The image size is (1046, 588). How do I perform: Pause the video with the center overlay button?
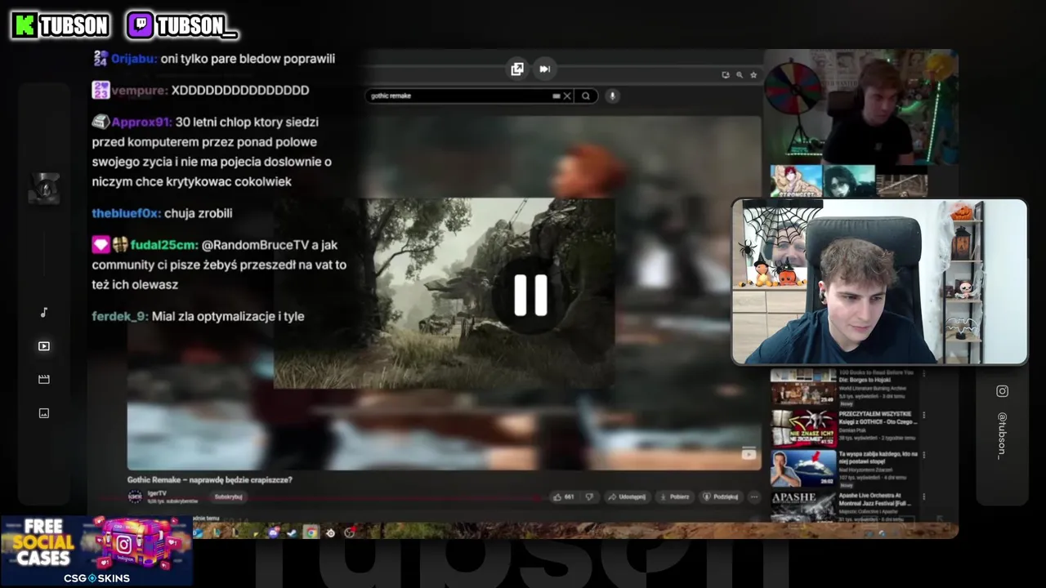pyautogui.click(x=530, y=295)
